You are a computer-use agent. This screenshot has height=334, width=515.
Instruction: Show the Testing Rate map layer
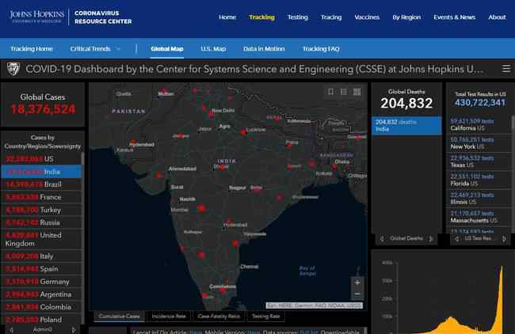coord(265,317)
